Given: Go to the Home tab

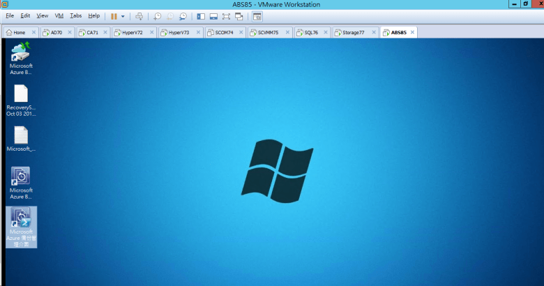Looking at the screenshot, I should [19, 32].
